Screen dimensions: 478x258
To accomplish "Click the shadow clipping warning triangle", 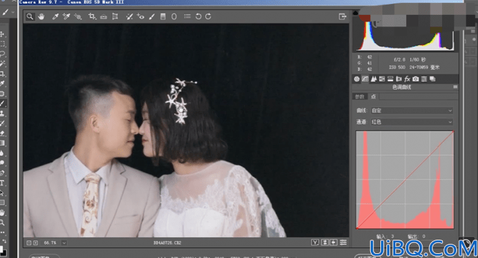I will 355,13.
